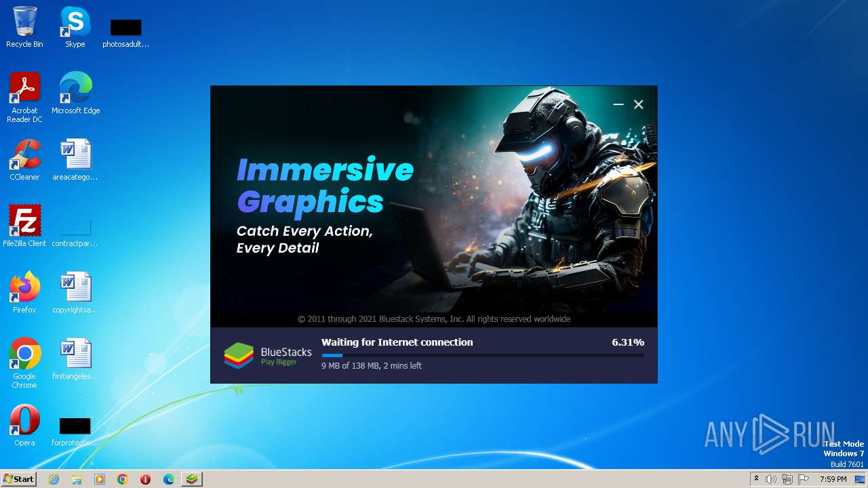Image resolution: width=868 pixels, height=488 pixels.
Task: Launch Google Chrome desktop shortcut
Action: pyautogui.click(x=24, y=363)
